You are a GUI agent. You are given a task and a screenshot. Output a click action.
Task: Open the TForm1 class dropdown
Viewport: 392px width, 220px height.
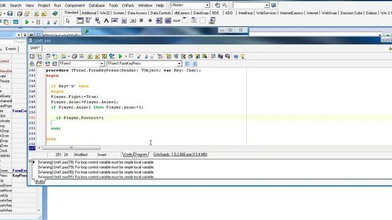(x=102, y=64)
